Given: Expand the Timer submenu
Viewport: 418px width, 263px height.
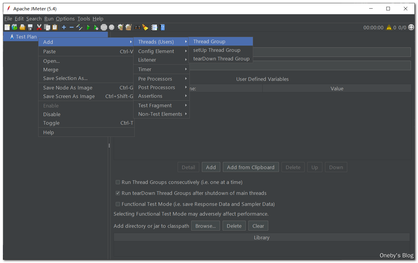Looking at the screenshot, I should (161, 69).
